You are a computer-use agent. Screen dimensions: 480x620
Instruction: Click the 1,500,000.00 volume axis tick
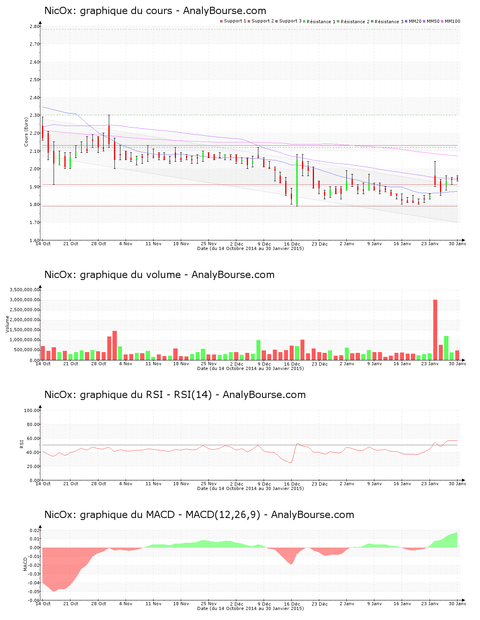pyautogui.click(x=25, y=330)
